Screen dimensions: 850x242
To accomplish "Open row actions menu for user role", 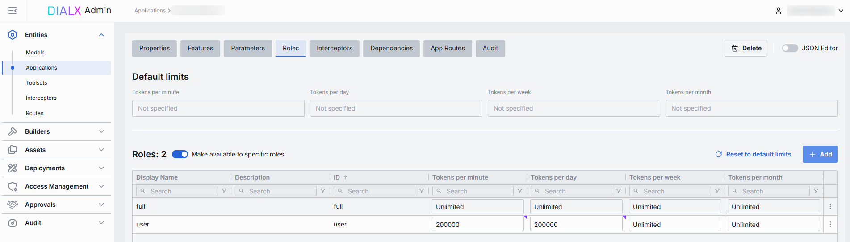I will tap(830, 225).
